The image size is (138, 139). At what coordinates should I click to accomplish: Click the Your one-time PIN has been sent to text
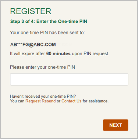47,33
